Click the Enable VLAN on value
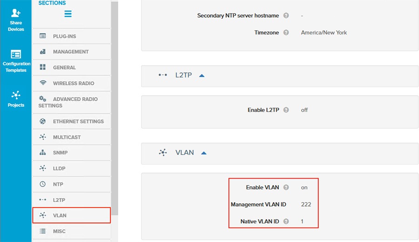The width and height of the screenshot is (419, 242). click(304, 187)
